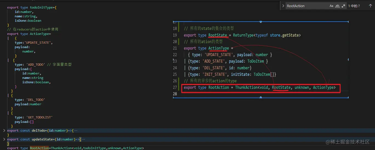
Task: Click the folded ellipsis after updateState arrow function
Action: [x=83, y=140]
